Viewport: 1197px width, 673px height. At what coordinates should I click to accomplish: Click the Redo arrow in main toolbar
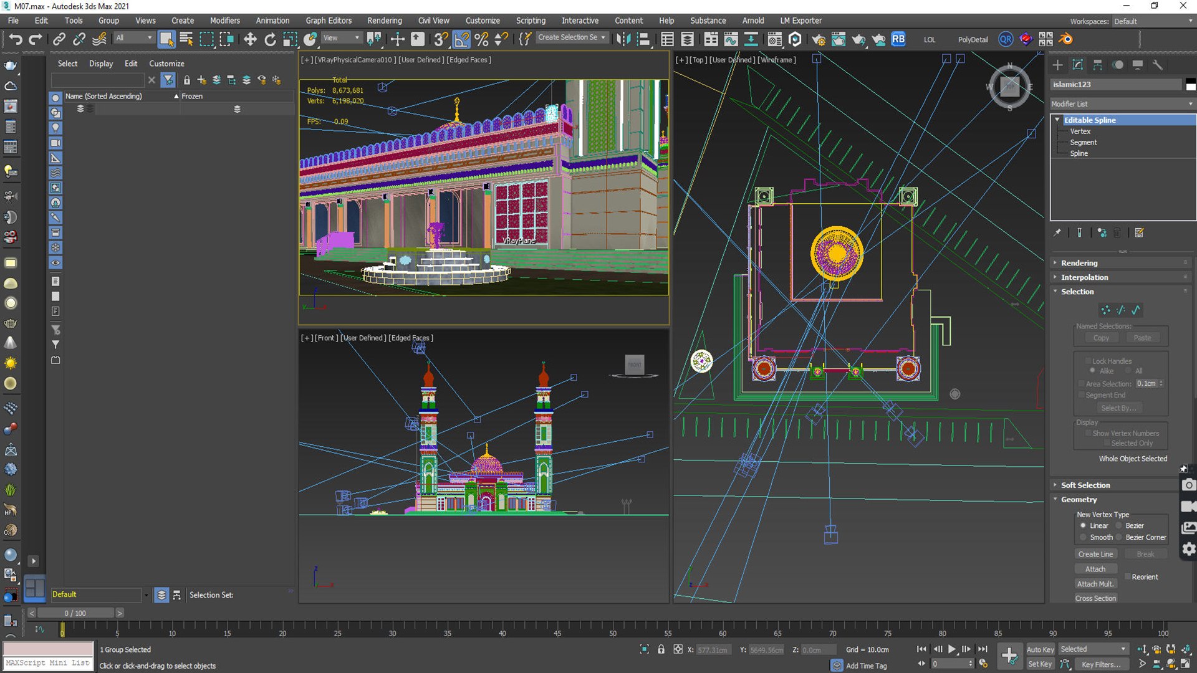(x=36, y=39)
